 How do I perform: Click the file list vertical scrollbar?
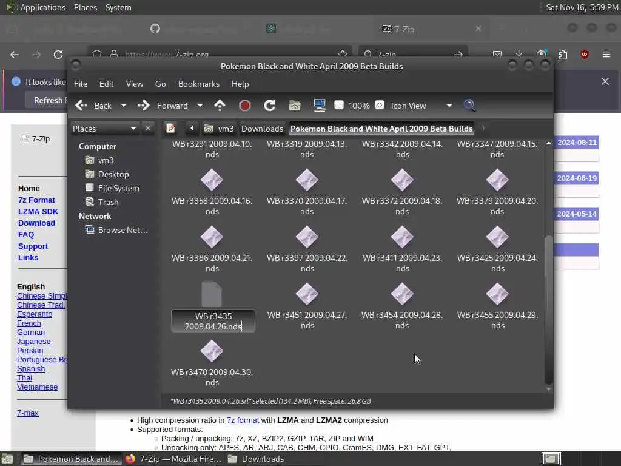[548, 309]
